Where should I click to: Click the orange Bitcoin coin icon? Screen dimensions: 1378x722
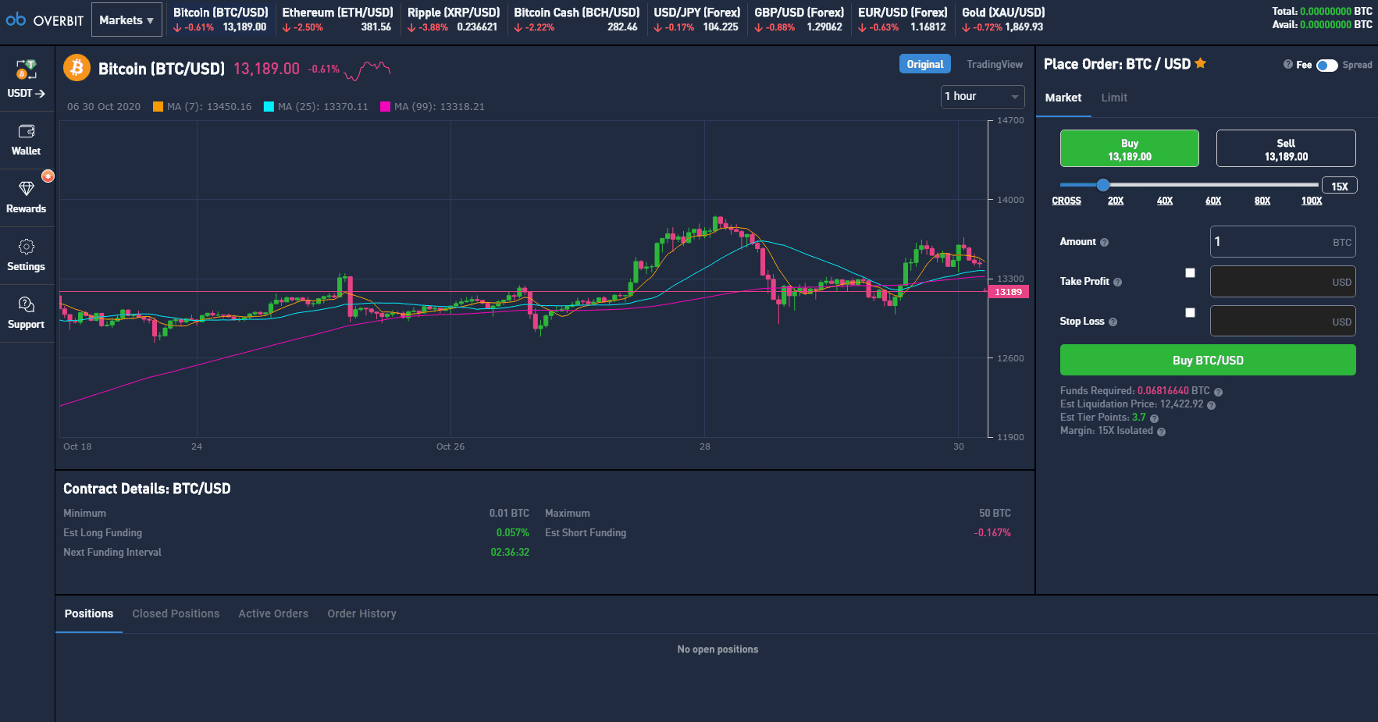click(x=77, y=68)
